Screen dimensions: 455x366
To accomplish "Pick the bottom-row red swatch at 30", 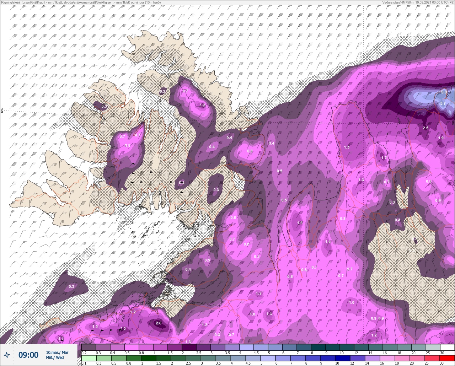I will pyautogui.click(x=447, y=358).
